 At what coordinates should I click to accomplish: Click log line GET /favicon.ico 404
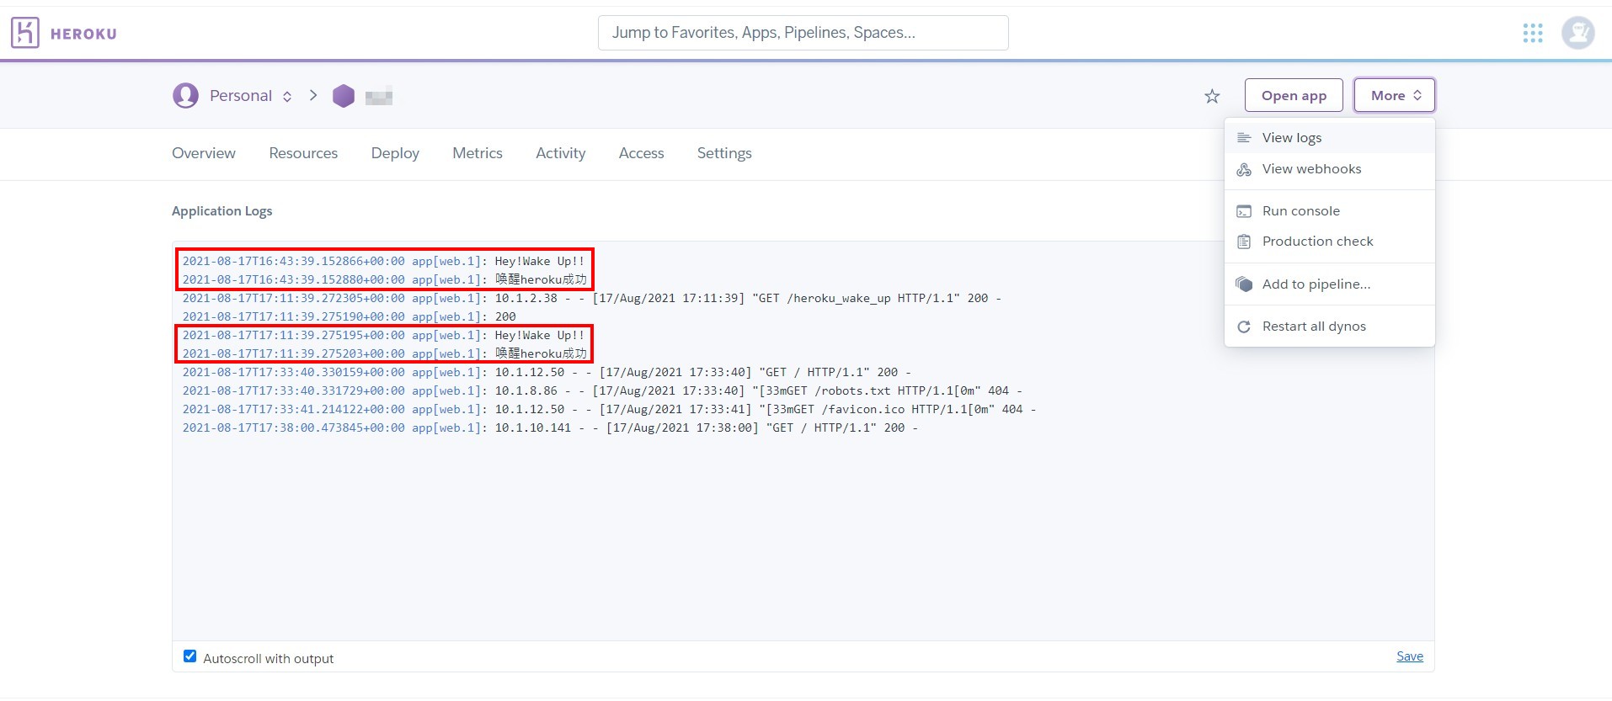coord(610,409)
